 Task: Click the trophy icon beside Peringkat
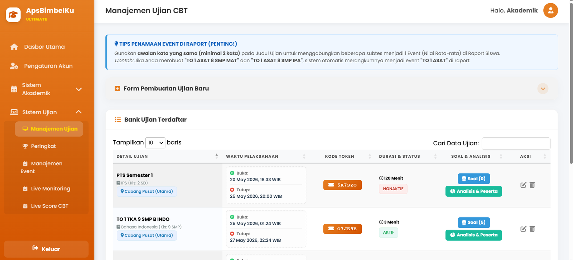[x=25, y=146]
